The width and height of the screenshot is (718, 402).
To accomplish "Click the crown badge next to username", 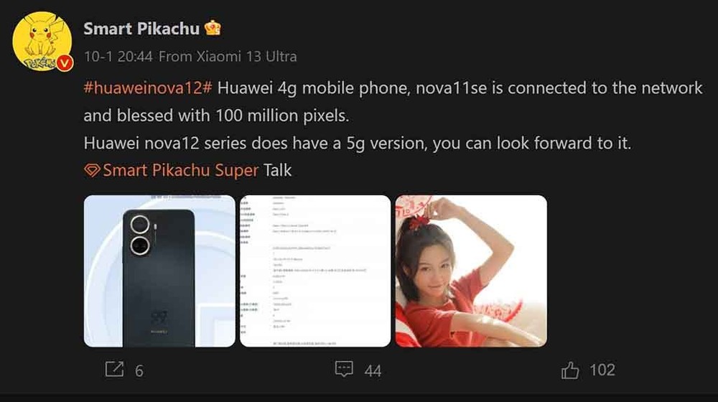I will [x=213, y=29].
